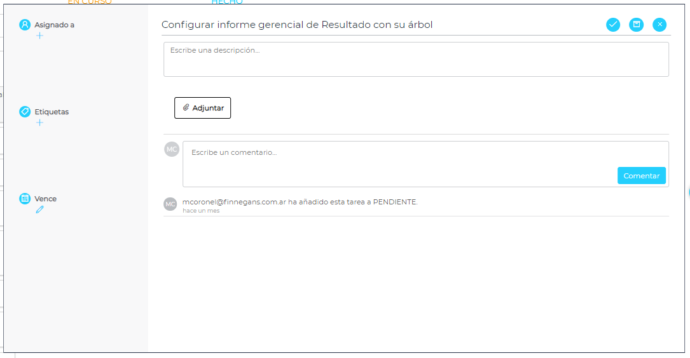Image resolution: width=690 pixels, height=358 pixels.
Task: Click the calendar icon beside Vence
Action: [x=25, y=199]
